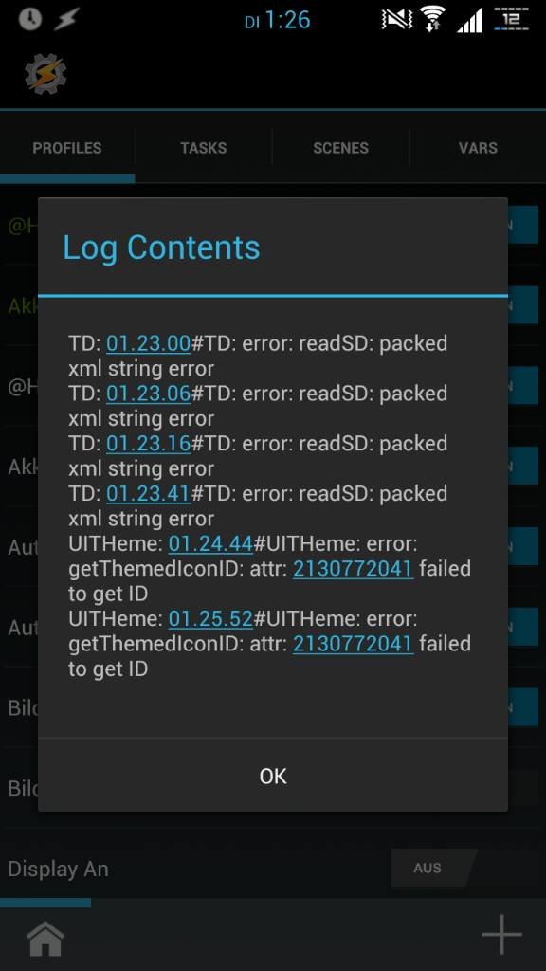Tap the Tasker gear icon
Image resolution: width=546 pixels, height=971 pixels.
click(x=45, y=74)
